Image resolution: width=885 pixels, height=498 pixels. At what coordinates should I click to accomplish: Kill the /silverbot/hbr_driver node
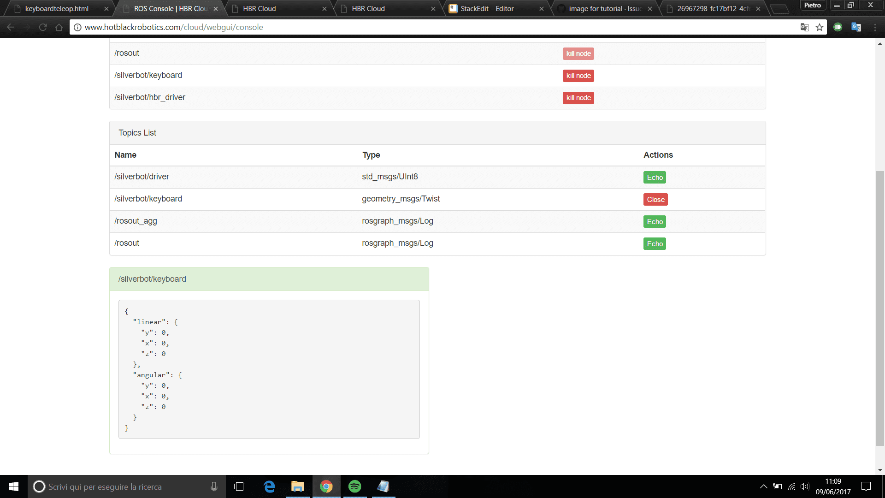tap(578, 98)
